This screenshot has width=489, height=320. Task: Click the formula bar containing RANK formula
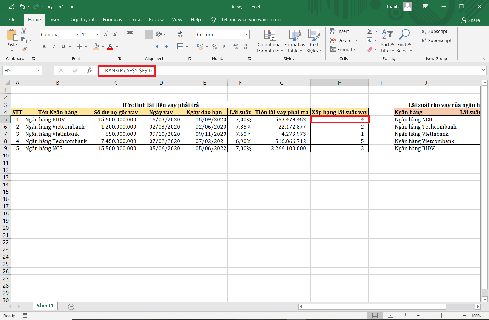[127, 71]
